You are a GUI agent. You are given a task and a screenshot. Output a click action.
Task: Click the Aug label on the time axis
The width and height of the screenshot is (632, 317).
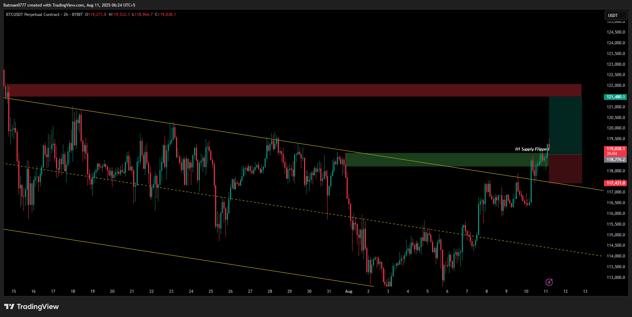coord(349,291)
